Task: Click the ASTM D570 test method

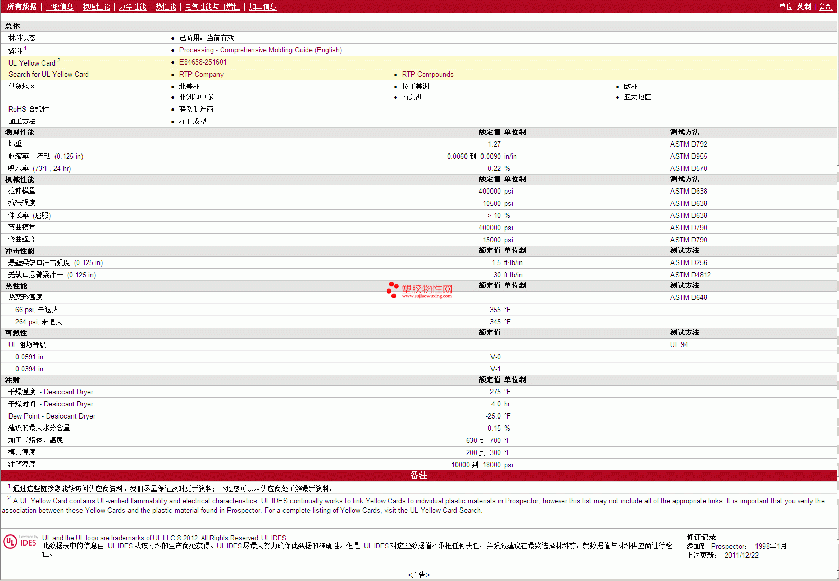Action: [x=688, y=168]
